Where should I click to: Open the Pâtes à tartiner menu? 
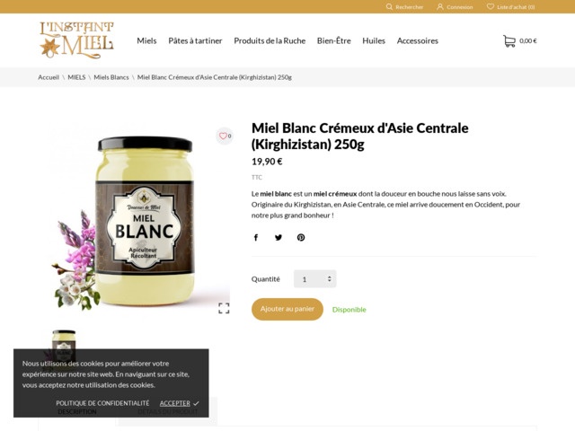click(x=195, y=40)
